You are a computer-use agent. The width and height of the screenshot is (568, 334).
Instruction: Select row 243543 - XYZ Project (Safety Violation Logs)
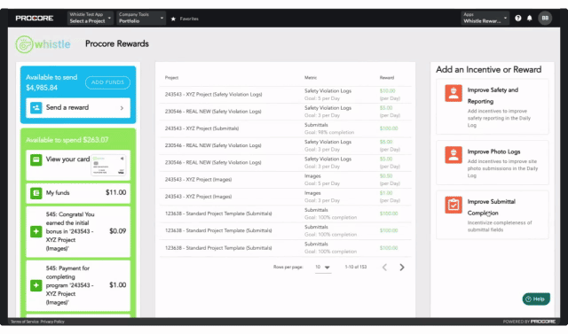pos(286,95)
